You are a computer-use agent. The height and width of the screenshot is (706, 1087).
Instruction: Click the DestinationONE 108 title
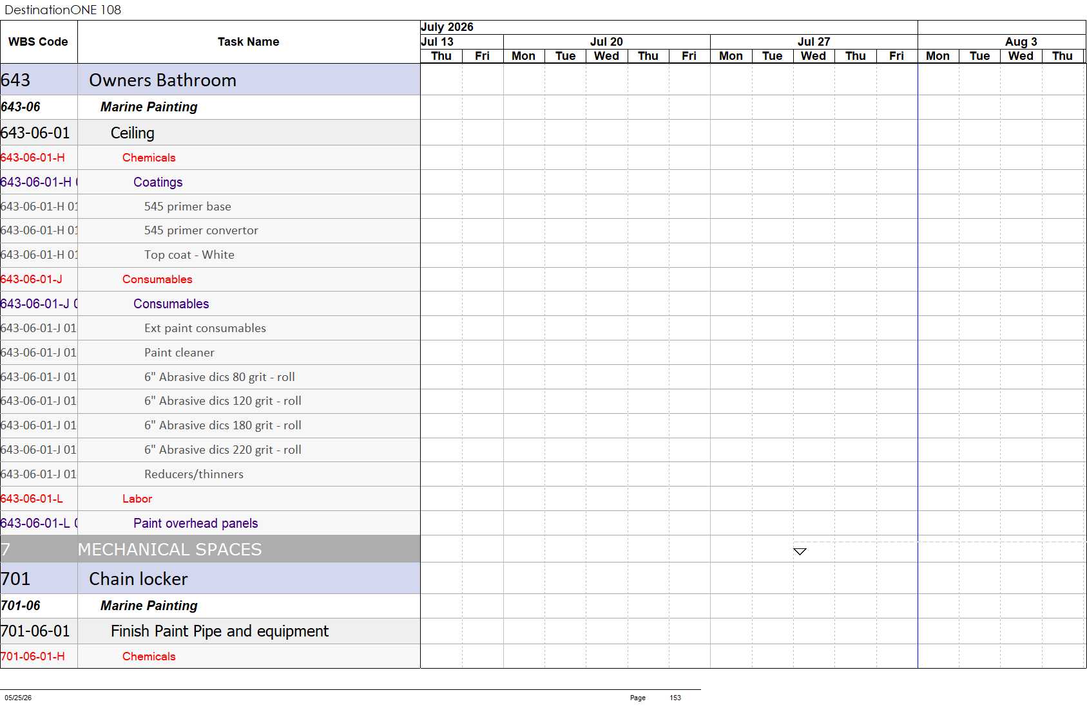[x=63, y=10]
